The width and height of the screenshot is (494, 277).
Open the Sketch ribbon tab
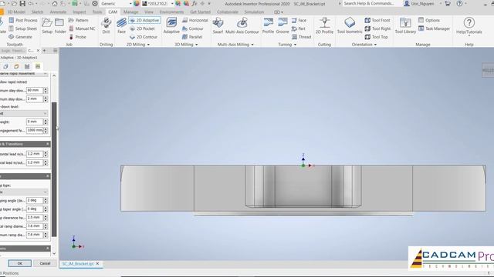pyautogui.click(x=37, y=12)
